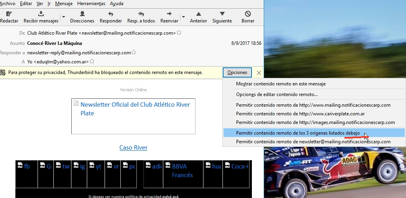
Task: Go to Siguiente message
Action: [x=222, y=17]
